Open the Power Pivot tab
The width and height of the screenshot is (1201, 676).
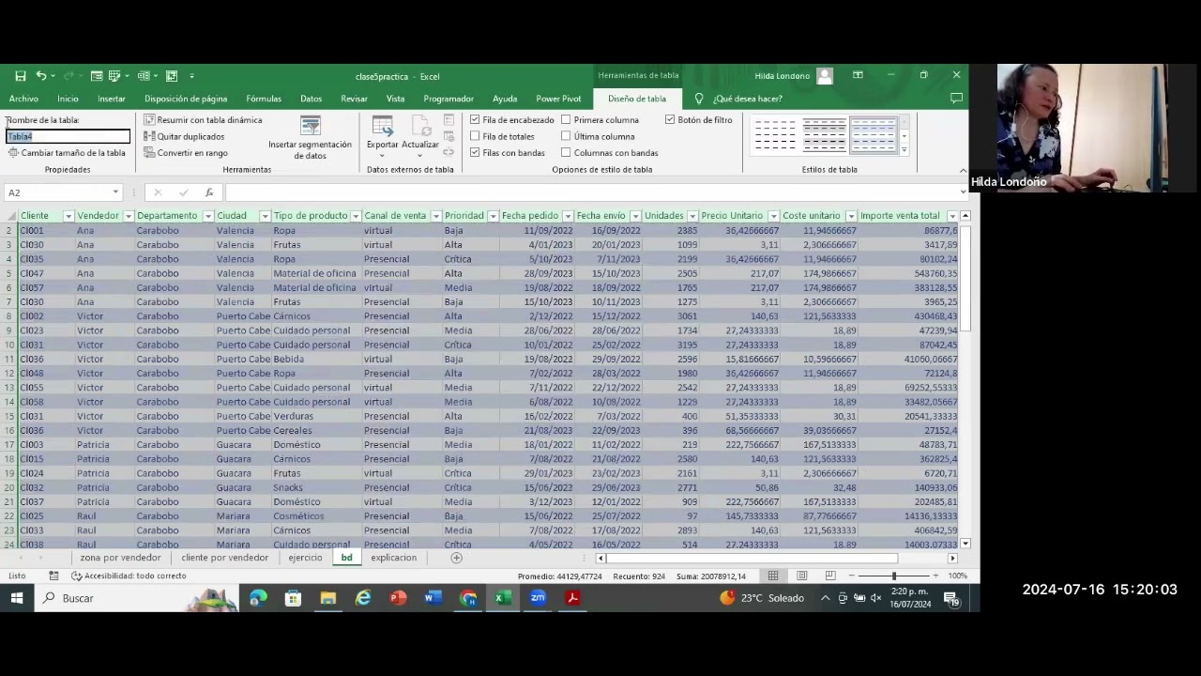(558, 99)
